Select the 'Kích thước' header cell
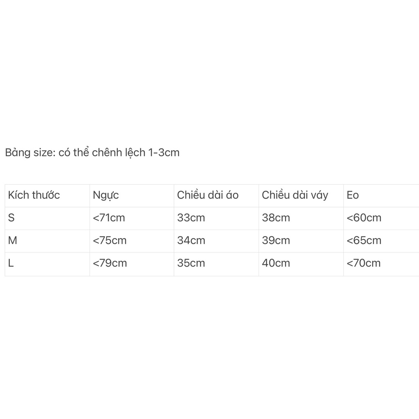This screenshot has width=419, height=419. [x=34, y=195]
